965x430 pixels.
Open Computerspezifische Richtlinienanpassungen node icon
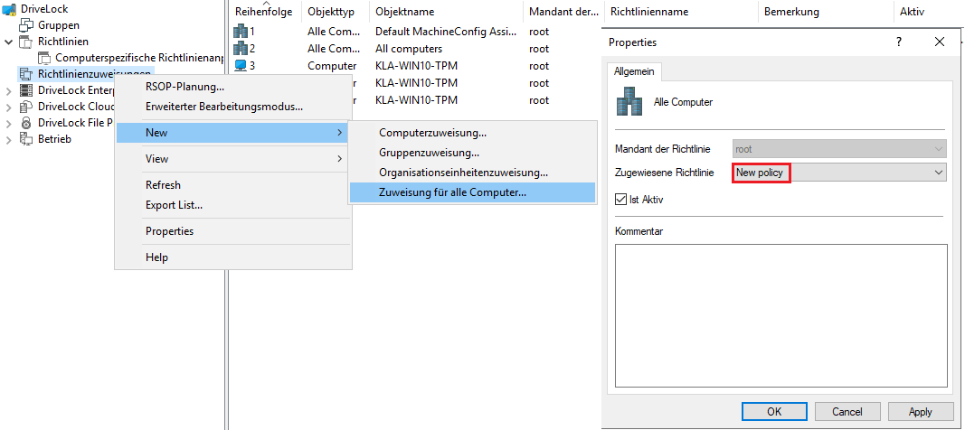(x=44, y=58)
